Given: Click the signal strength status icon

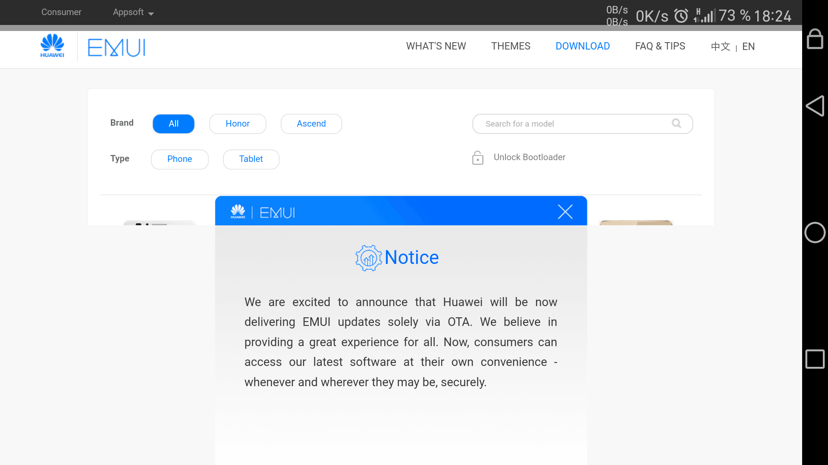Looking at the screenshot, I should [705, 15].
